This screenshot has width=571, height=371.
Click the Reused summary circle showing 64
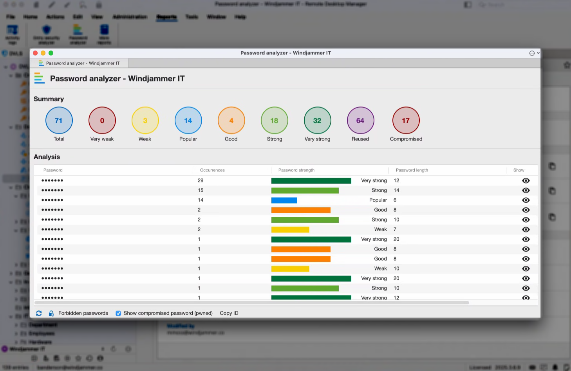(x=360, y=121)
